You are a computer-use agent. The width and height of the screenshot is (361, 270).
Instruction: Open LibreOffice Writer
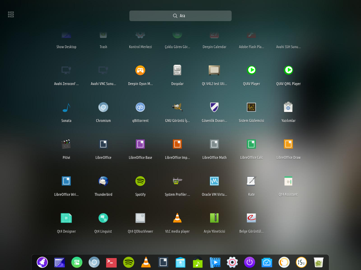coord(66,181)
